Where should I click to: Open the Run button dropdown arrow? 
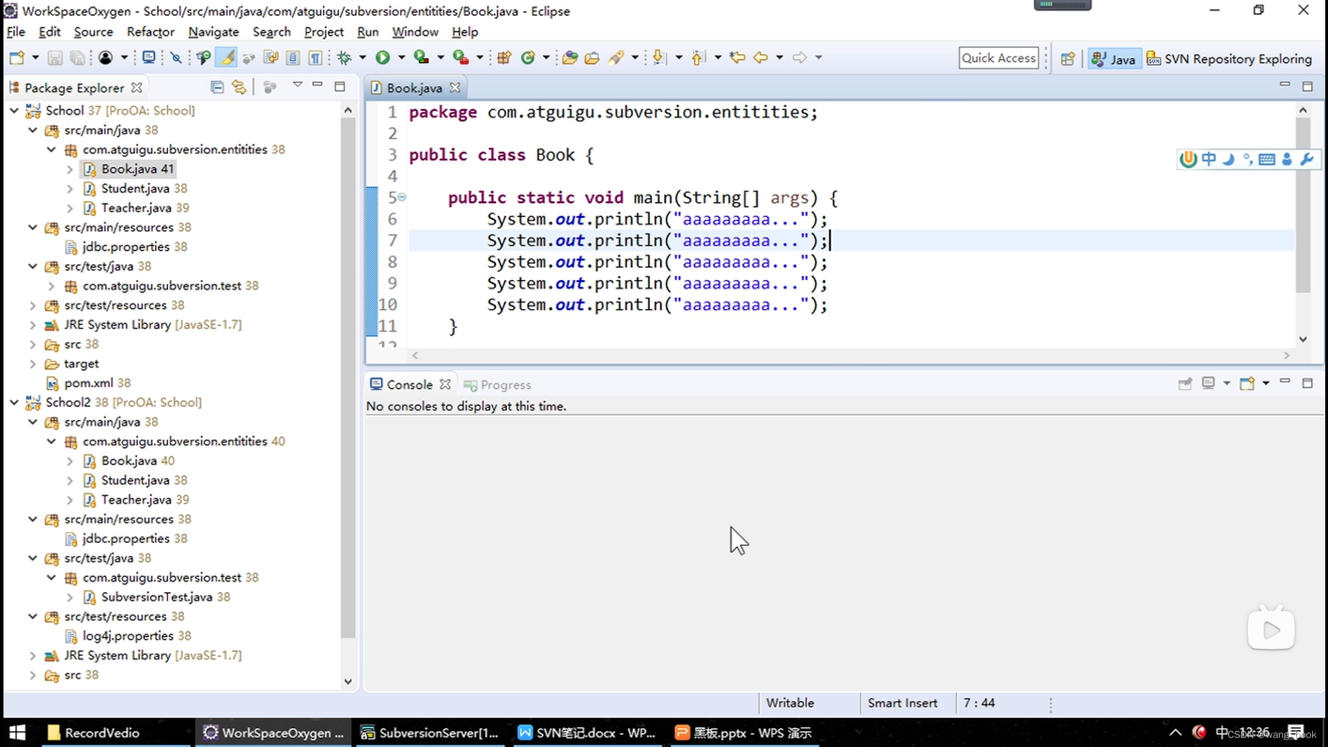(x=401, y=57)
